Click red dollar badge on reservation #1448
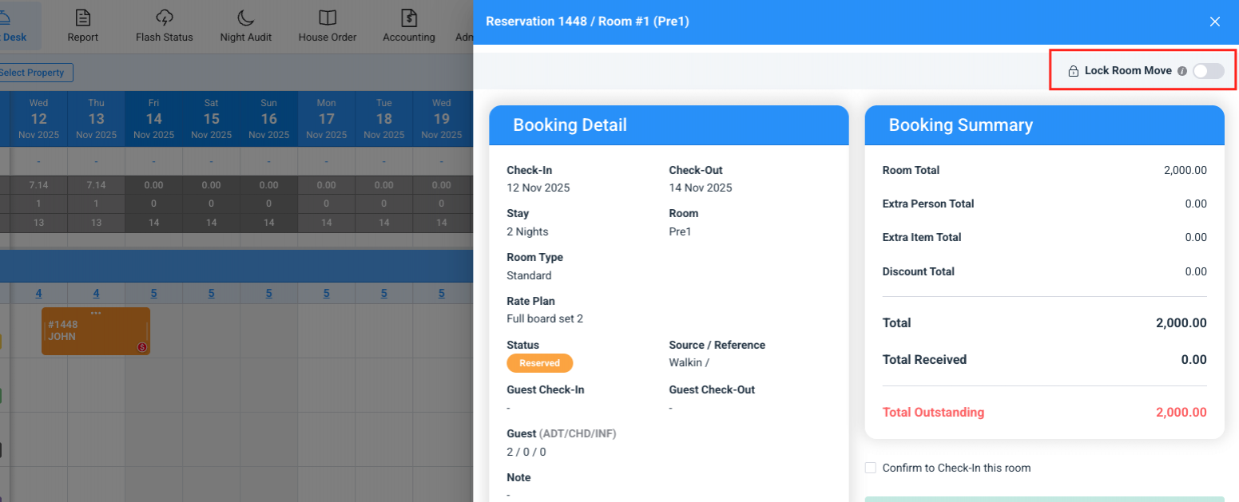This screenshot has width=1239, height=502. tap(141, 347)
